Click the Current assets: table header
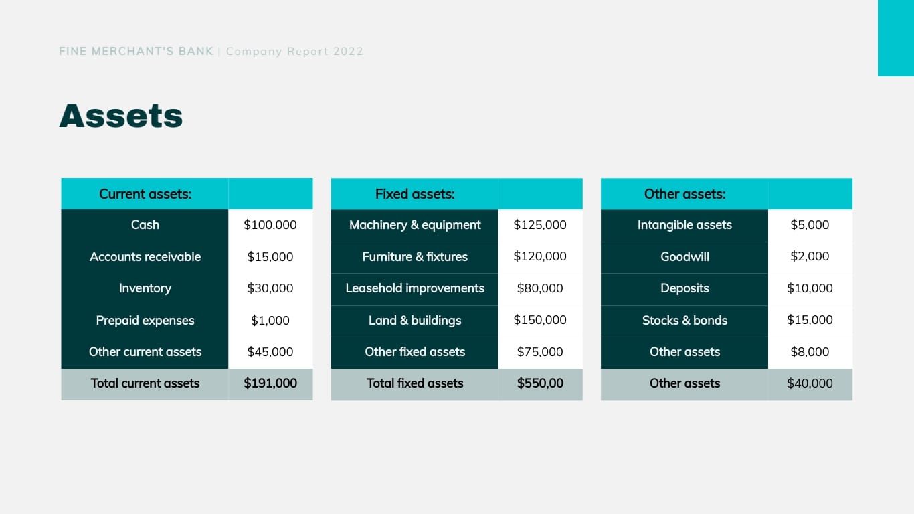 145,193
